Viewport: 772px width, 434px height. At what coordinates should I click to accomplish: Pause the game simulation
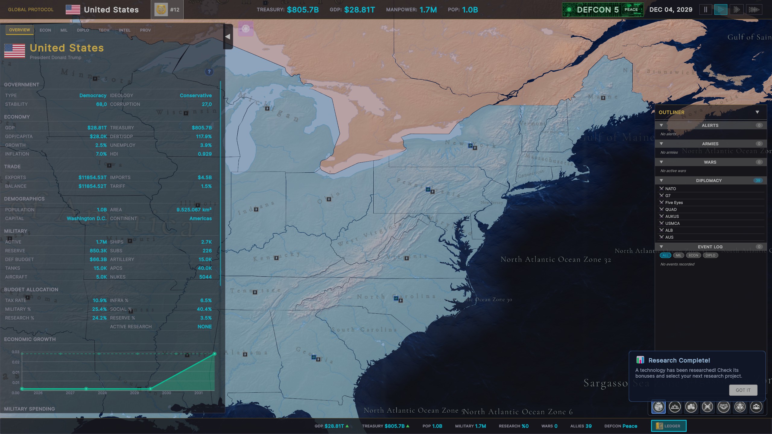point(705,9)
